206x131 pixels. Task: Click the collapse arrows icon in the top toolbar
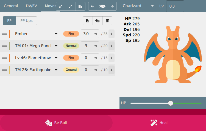tap(61, 6)
